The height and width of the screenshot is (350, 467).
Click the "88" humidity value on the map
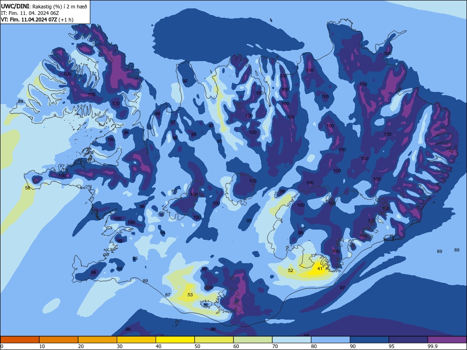(x=21, y=101)
